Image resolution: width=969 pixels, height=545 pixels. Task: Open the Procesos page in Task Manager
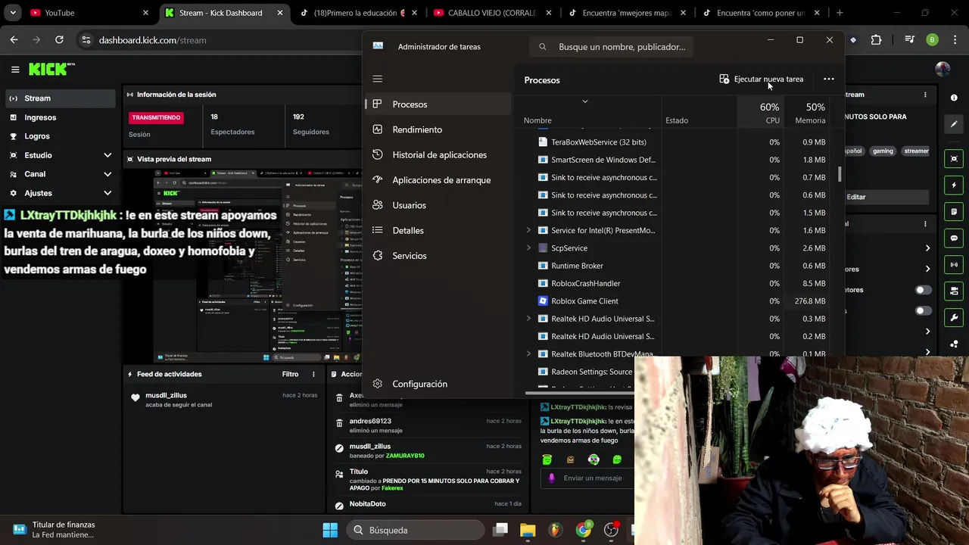pos(438,104)
